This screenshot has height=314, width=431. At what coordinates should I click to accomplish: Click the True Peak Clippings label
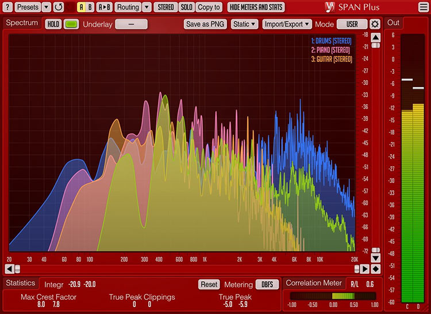click(x=142, y=297)
